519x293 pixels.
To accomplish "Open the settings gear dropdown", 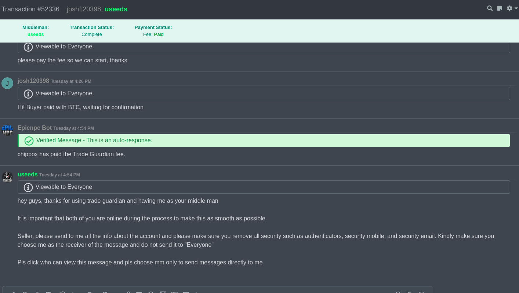I will point(512,8).
